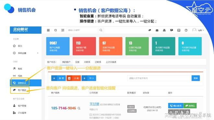Click the refresh icon in the top bar
The height and width of the screenshot is (120, 214).
(x=55, y=30)
